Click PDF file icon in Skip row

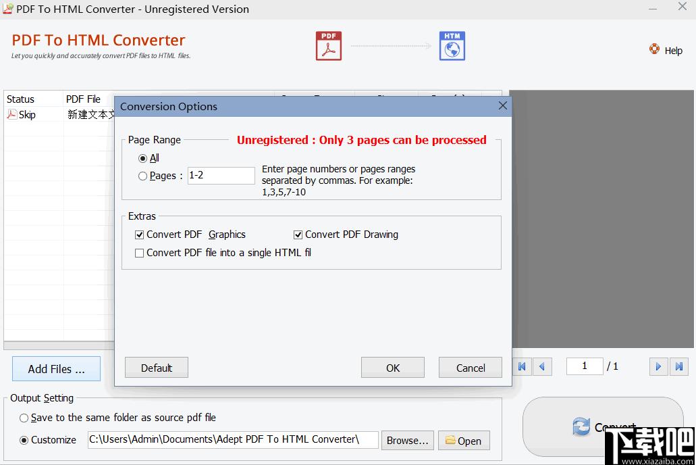(x=12, y=114)
